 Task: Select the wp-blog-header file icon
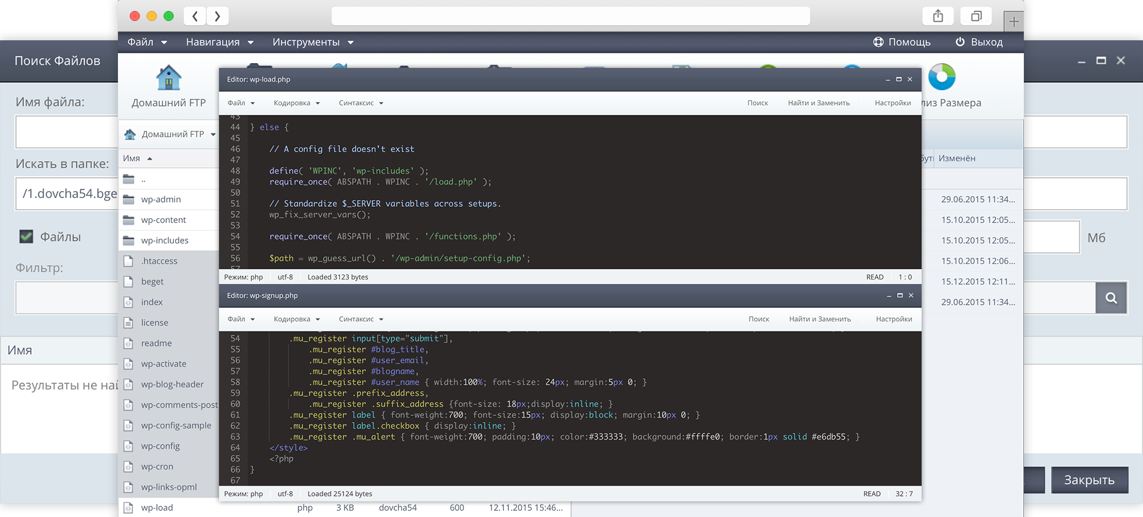click(128, 384)
